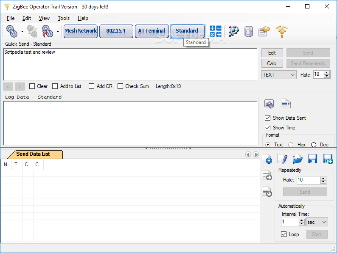Select the Standard mode button
Screen dimensions: 337x253
point(188,31)
